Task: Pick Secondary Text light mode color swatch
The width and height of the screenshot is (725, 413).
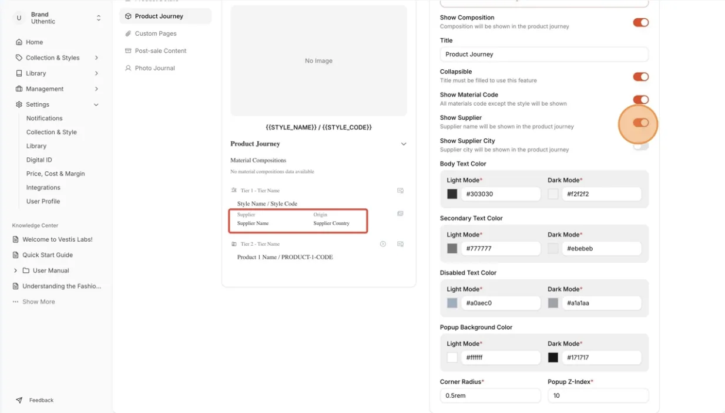Action: pyautogui.click(x=452, y=249)
